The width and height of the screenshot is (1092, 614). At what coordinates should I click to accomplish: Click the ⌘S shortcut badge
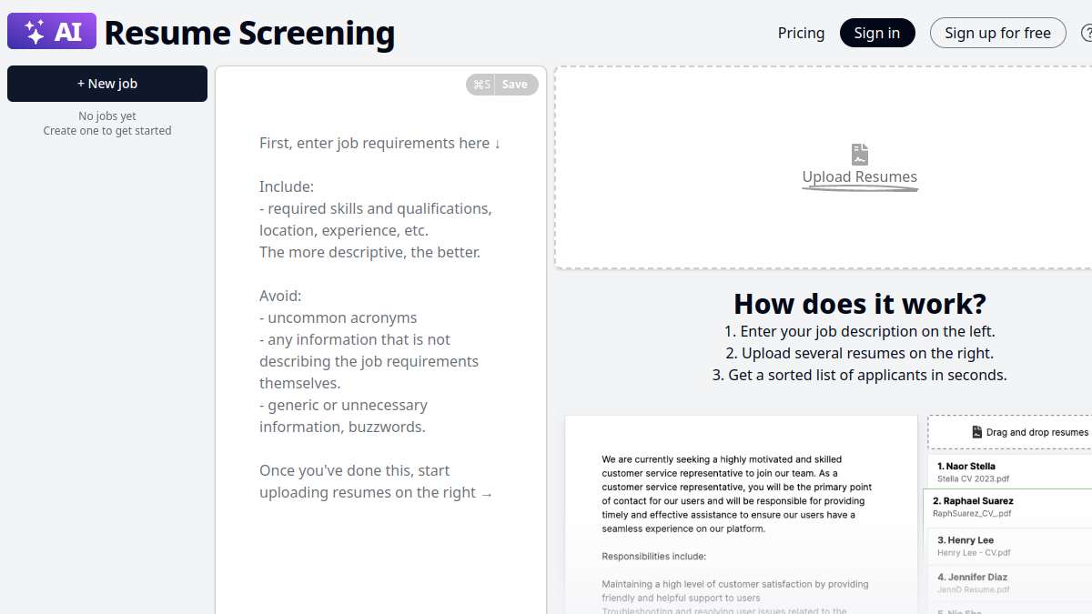coord(481,85)
